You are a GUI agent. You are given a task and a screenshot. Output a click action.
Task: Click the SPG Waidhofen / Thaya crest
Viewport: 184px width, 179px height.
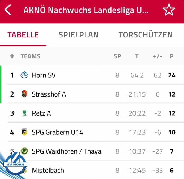tap(24, 151)
